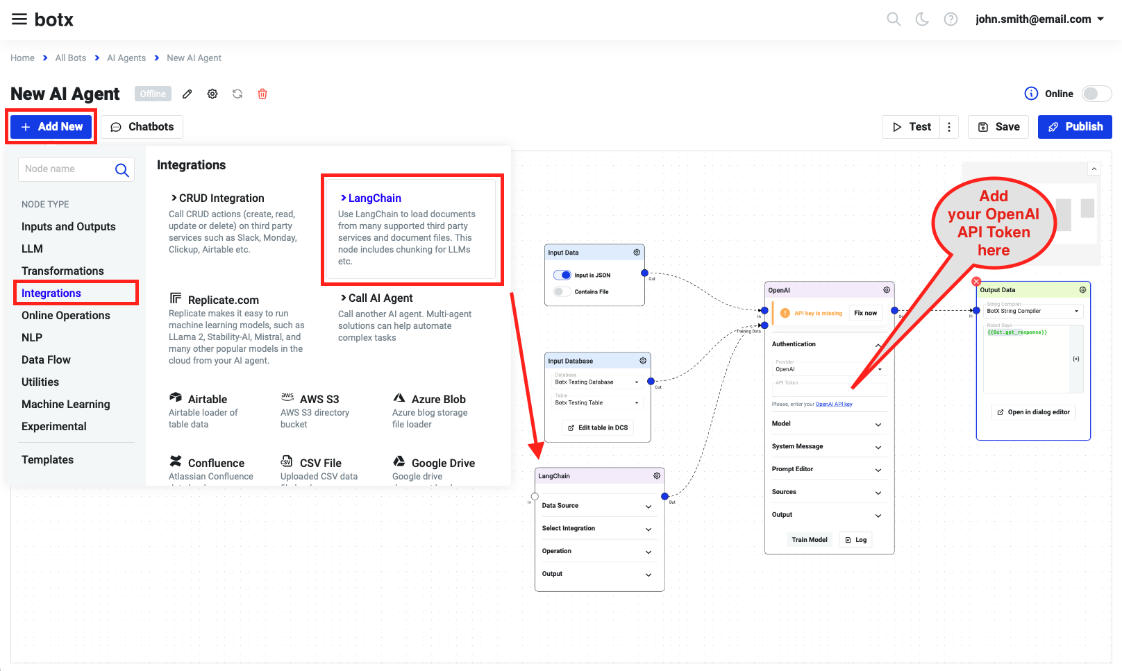Enable the 'Contains File' switch

tap(562, 292)
